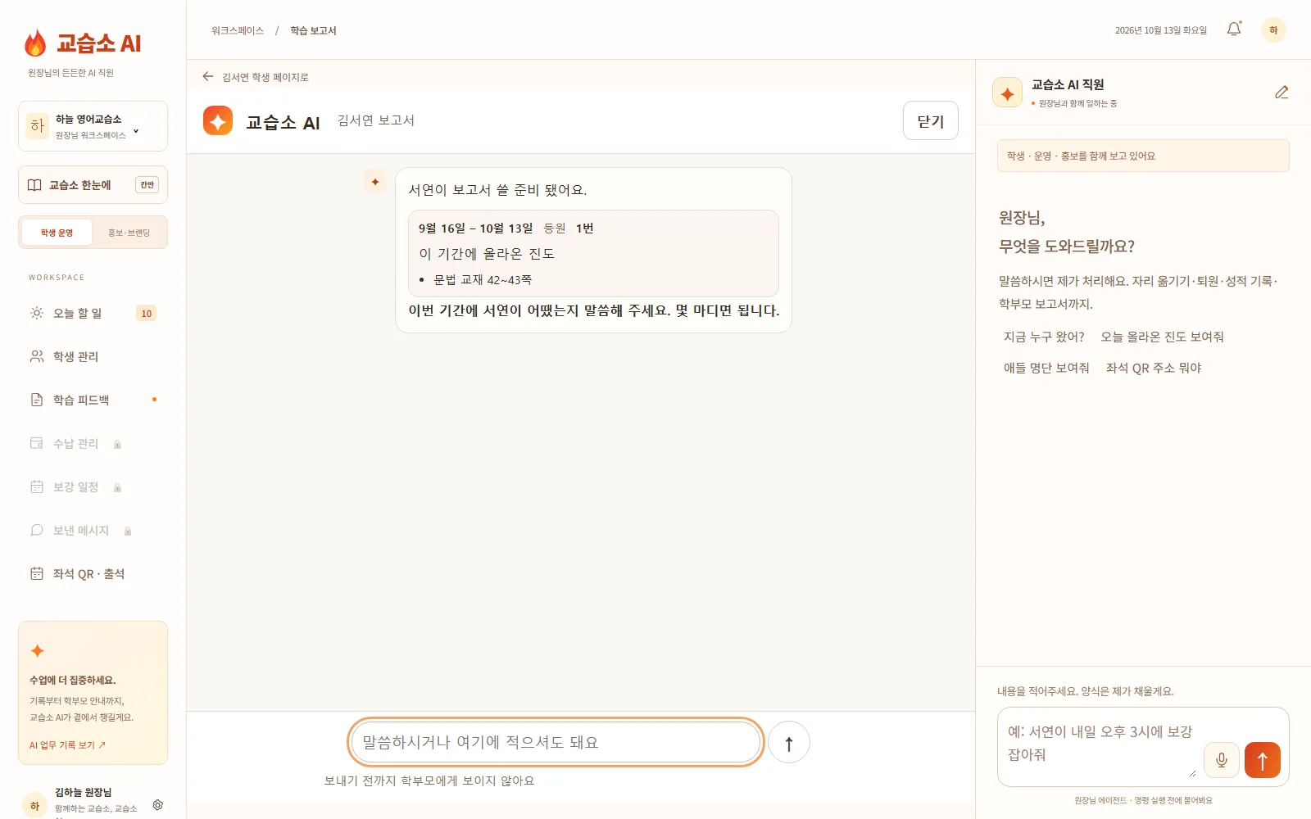Viewport: 1311px width, 819px height.
Task: Open 오늘 할 일 menu item
Action: (x=93, y=313)
